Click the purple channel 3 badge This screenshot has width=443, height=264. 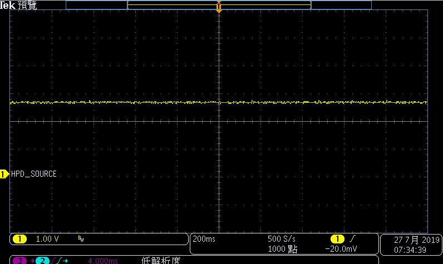click(x=19, y=260)
